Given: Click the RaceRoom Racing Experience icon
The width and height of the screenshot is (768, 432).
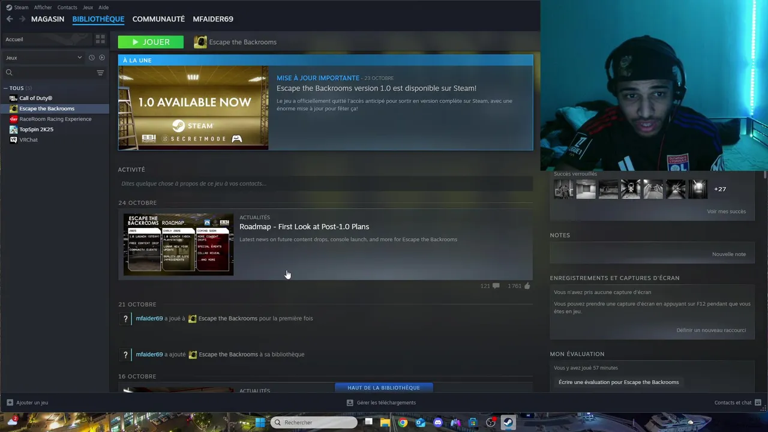Looking at the screenshot, I should pos(14,119).
